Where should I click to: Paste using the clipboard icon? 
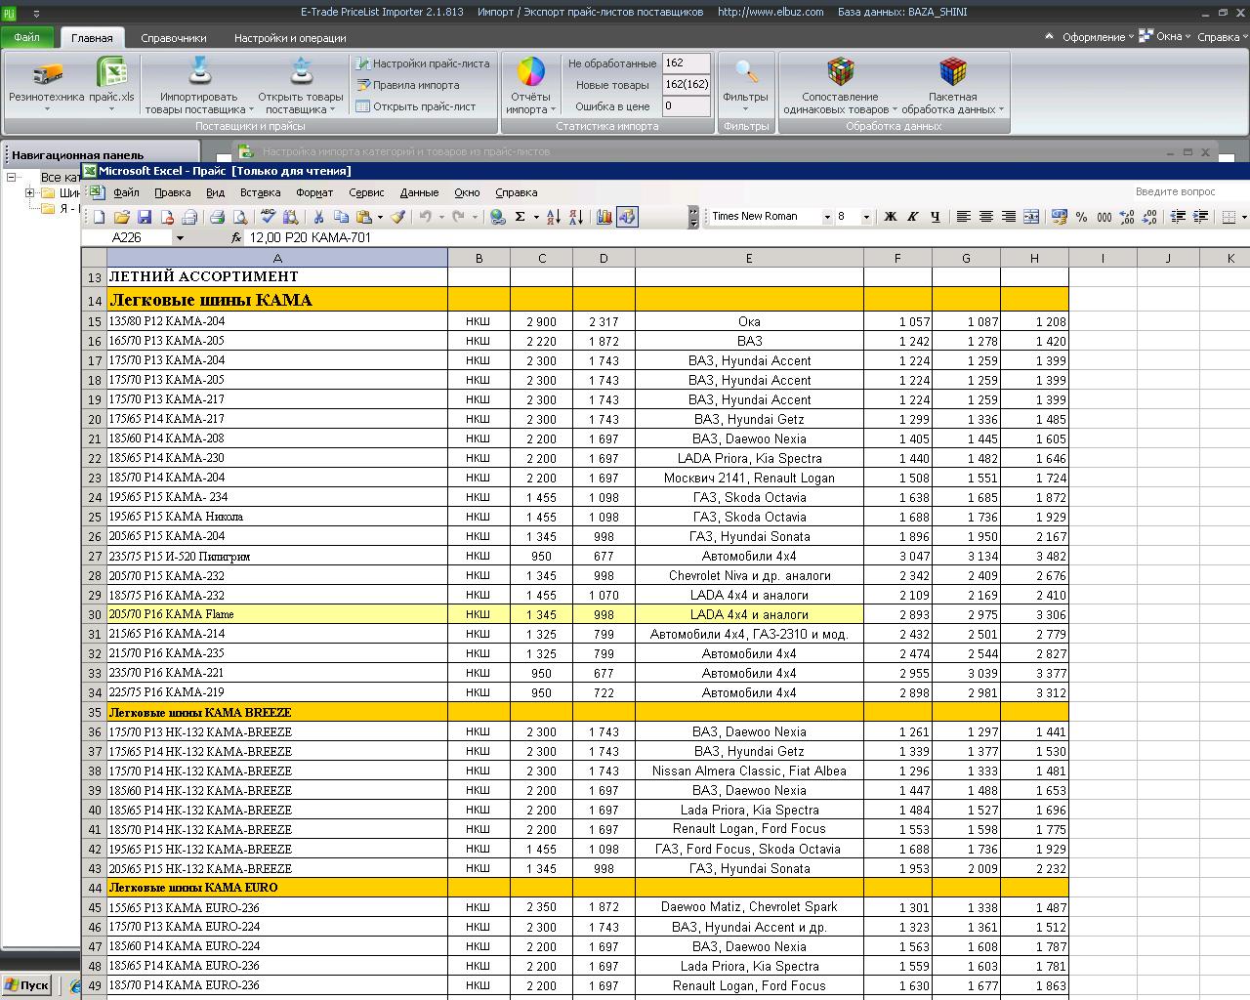363,217
